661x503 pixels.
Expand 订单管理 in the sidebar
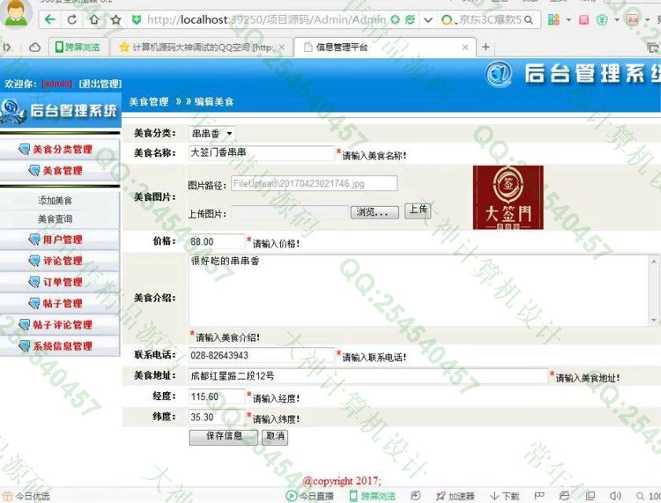tap(62, 281)
